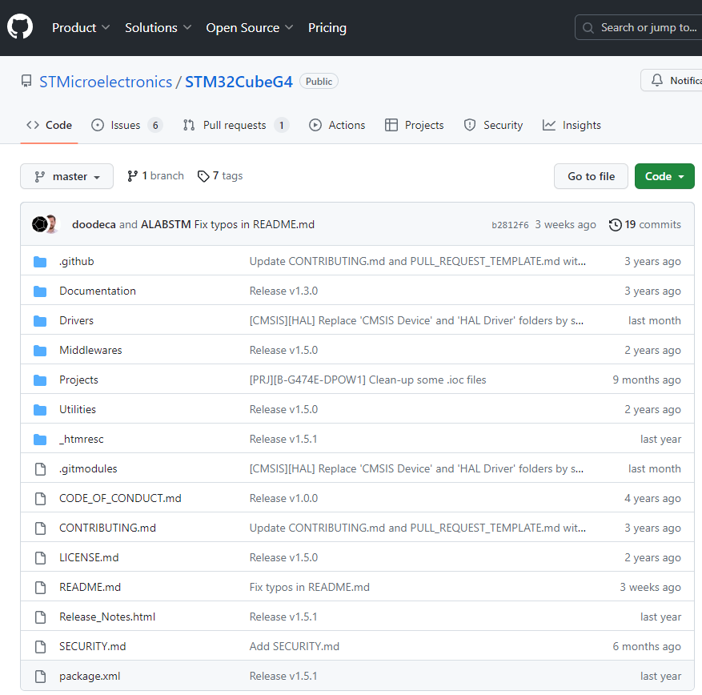Expand the Open Source menu

(x=250, y=28)
